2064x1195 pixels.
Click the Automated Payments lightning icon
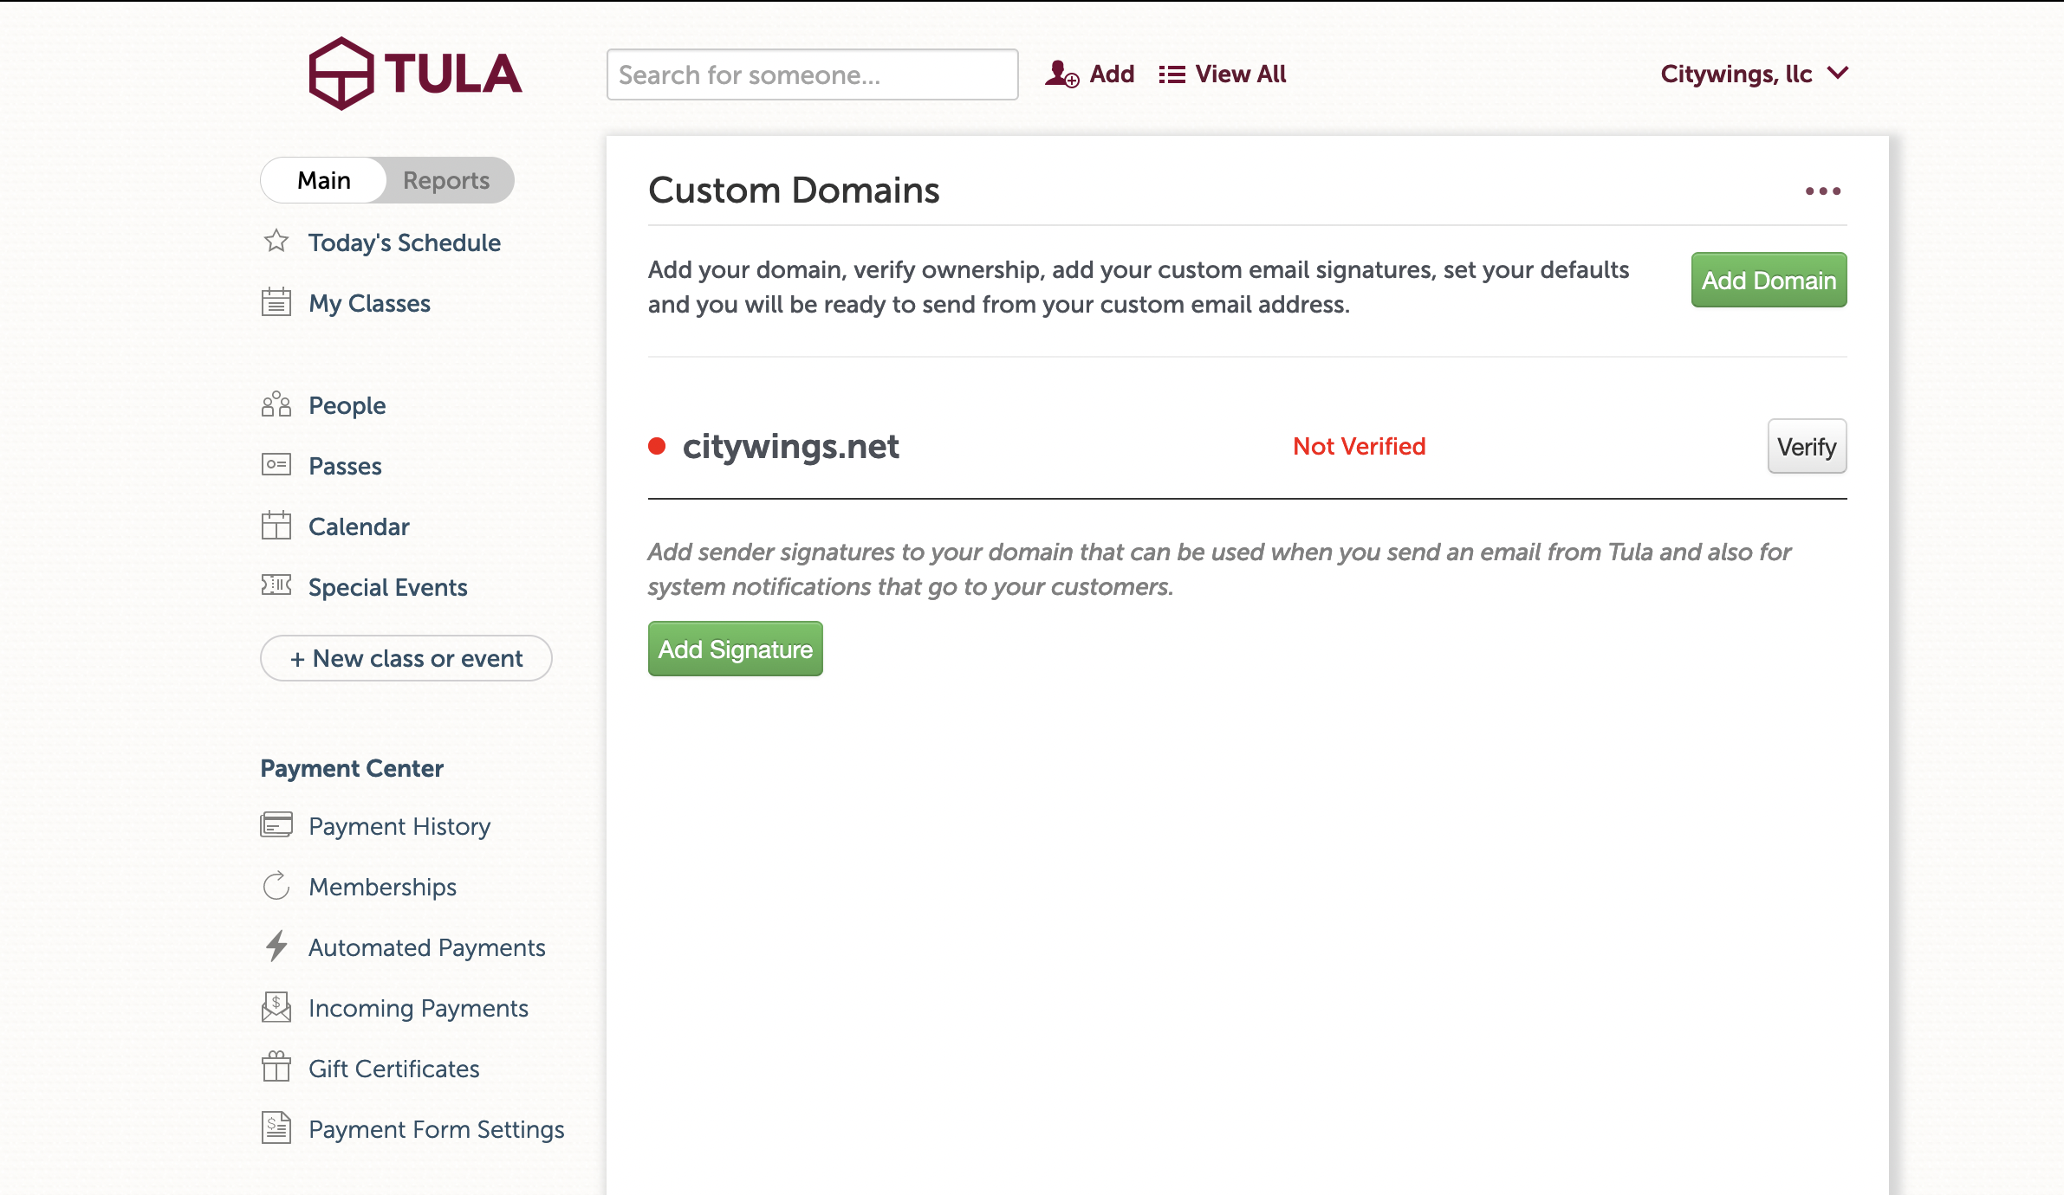[276, 946]
